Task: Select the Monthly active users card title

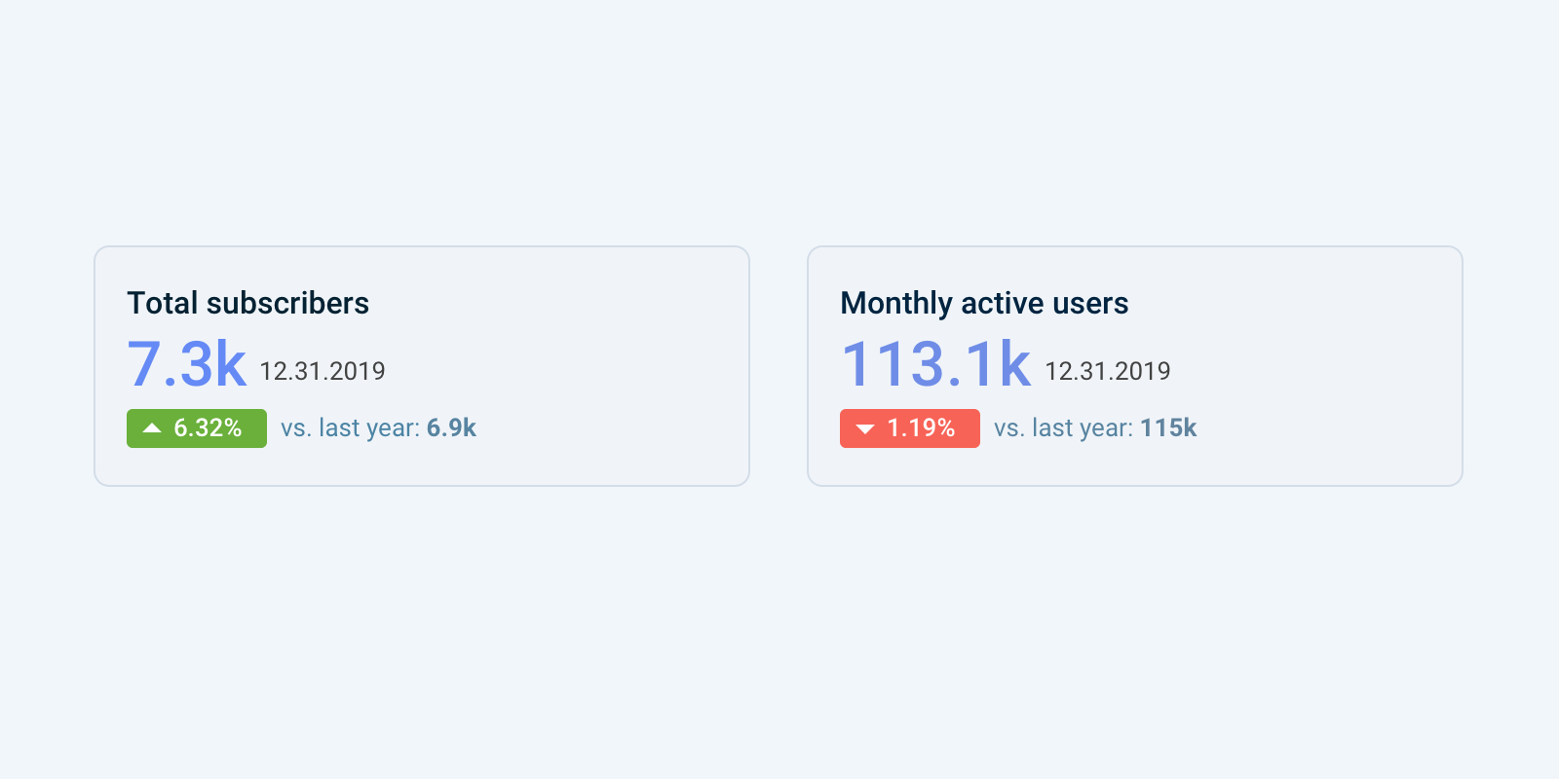Action: (x=984, y=303)
